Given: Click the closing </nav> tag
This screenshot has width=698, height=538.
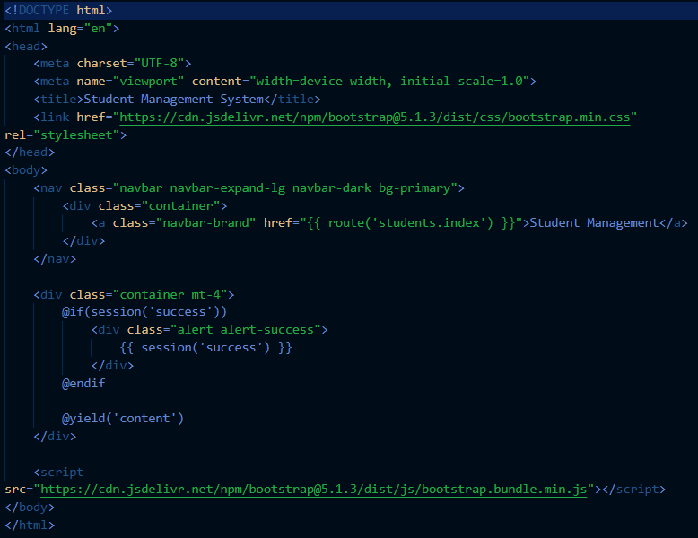Looking at the screenshot, I should (55, 259).
